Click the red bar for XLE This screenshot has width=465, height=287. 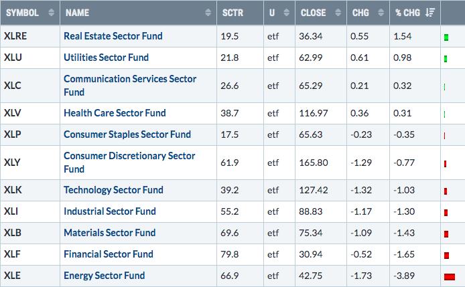click(x=449, y=276)
